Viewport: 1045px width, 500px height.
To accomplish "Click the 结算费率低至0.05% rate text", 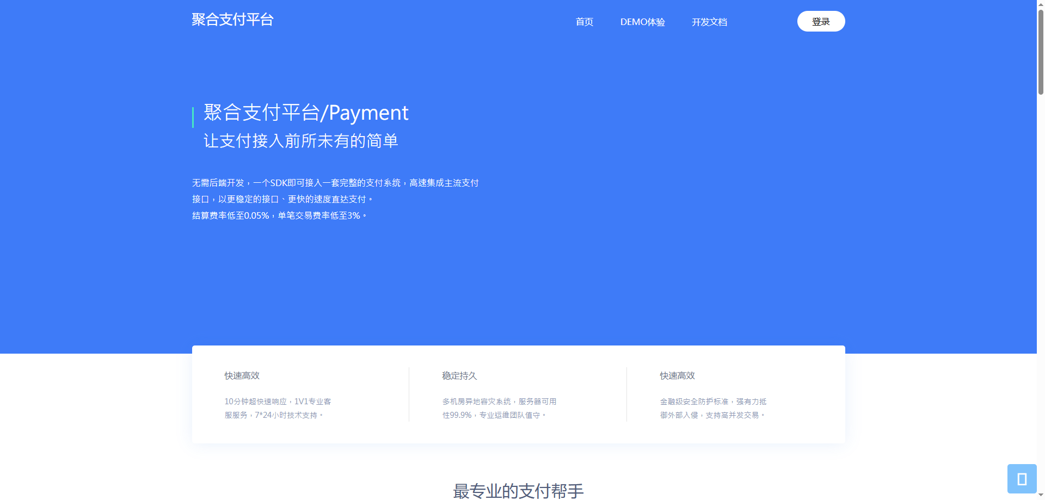I will [x=279, y=215].
